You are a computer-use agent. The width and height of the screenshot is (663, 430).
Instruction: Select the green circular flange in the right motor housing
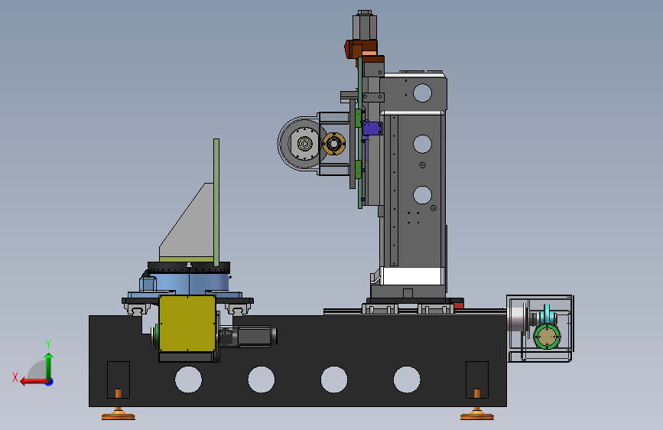pos(547,337)
